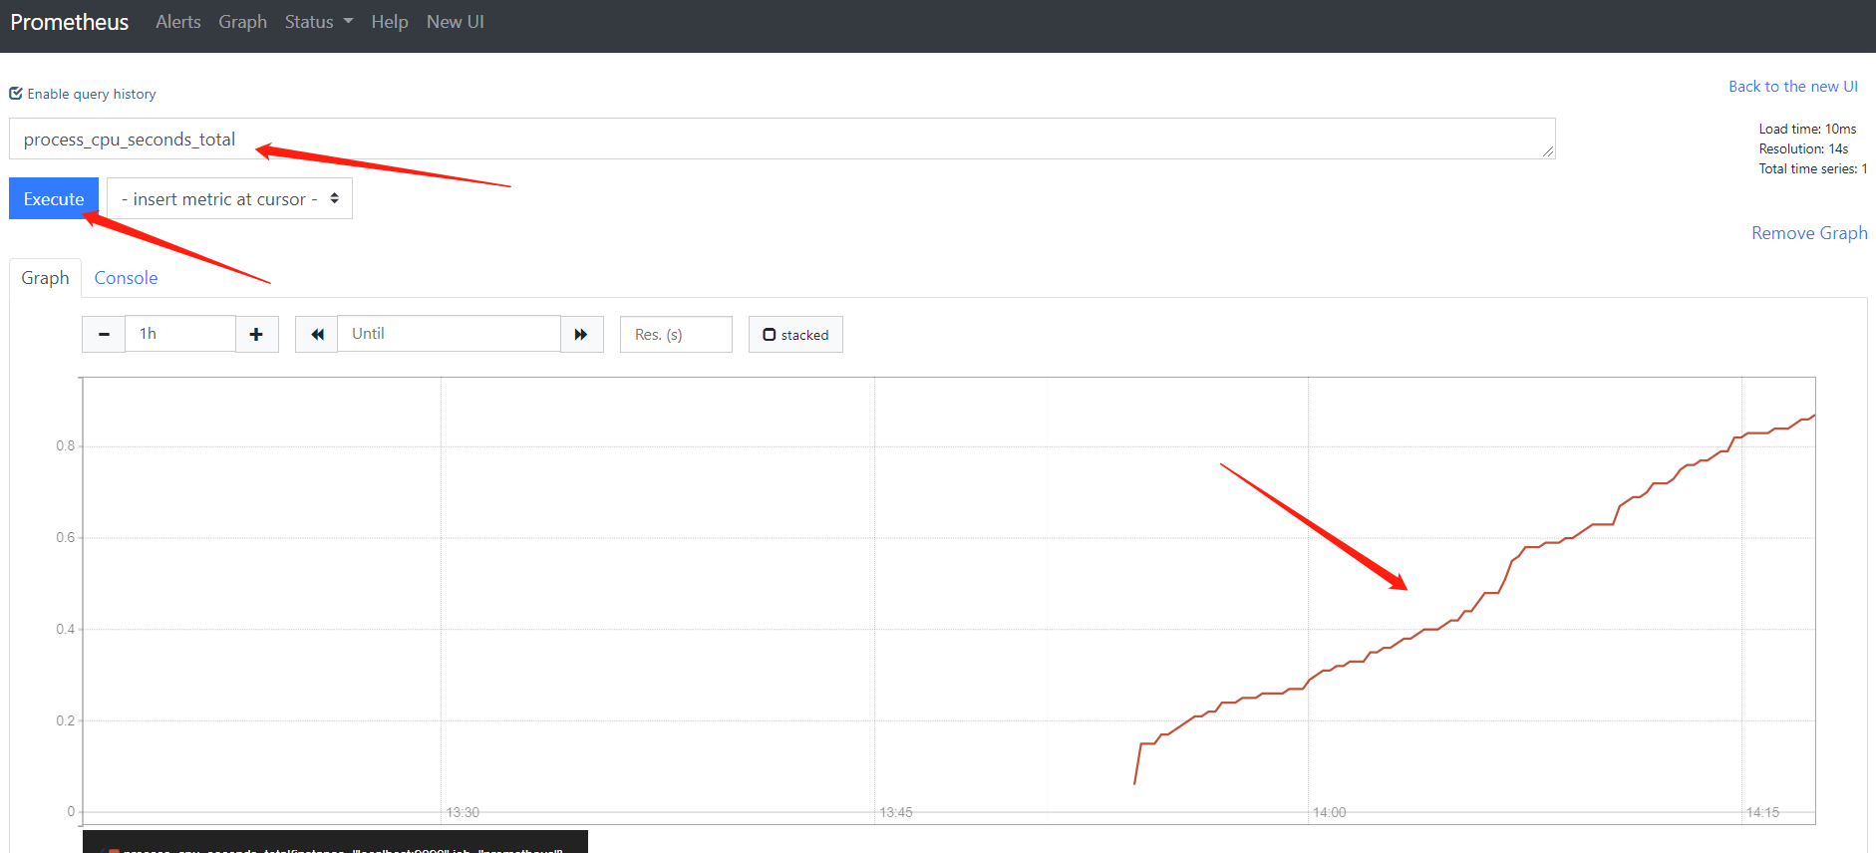Image resolution: width=1876 pixels, height=853 pixels.
Task: Go to Graph in the top navbar
Action: click(x=243, y=22)
